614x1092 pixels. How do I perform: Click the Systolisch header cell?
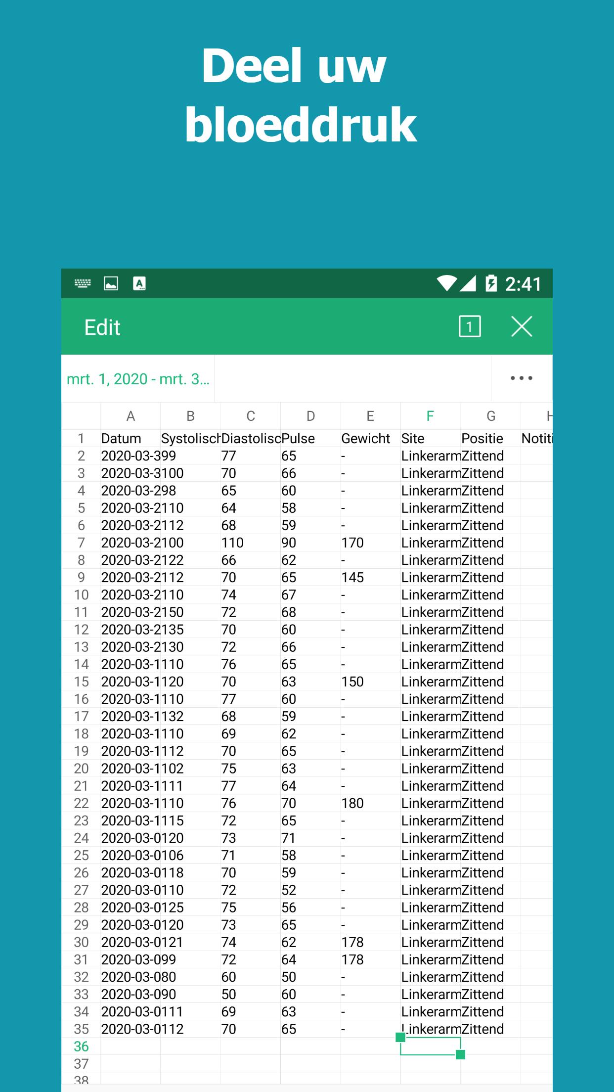point(190,439)
